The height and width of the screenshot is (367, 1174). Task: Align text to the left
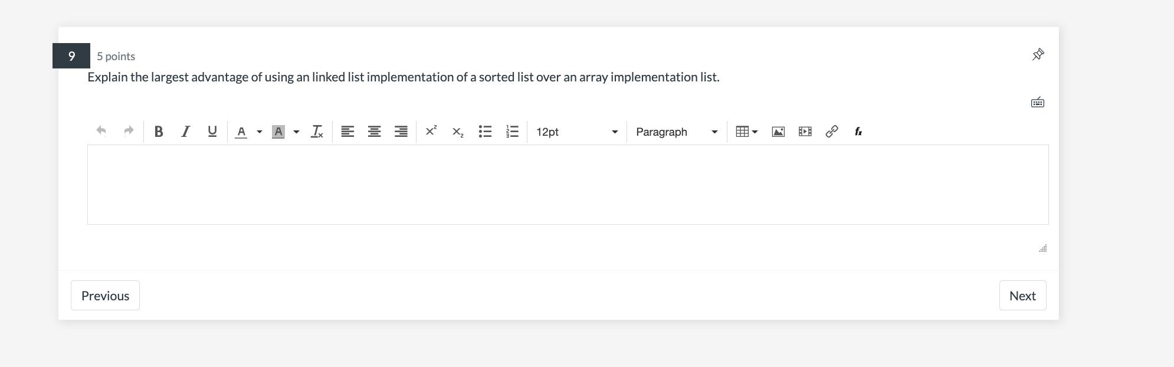point(347,132)
